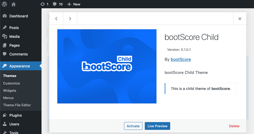Delete the bootScore Child theme
254x134 pixels.
pos(234,126)
